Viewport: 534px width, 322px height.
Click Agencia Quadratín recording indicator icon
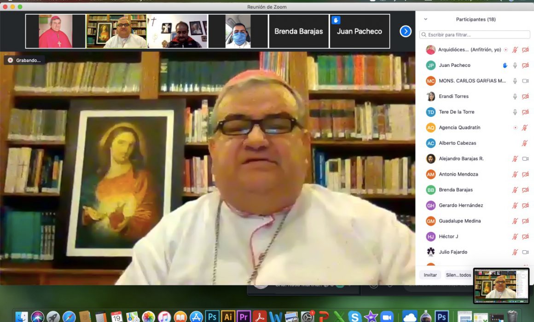pyautogui.click(x=515, y=127)
